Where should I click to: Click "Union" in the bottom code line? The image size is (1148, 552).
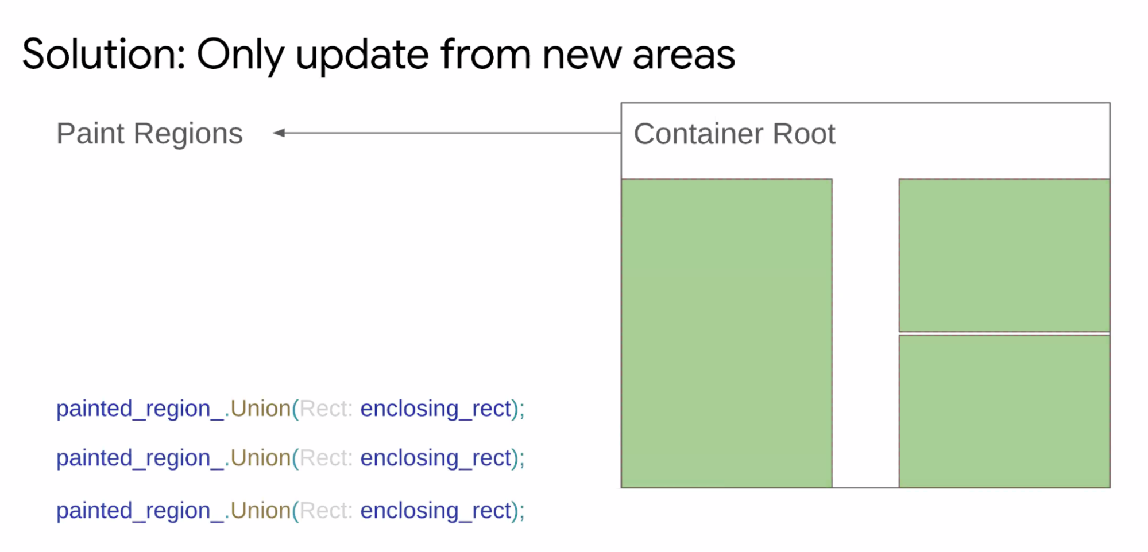261,510
